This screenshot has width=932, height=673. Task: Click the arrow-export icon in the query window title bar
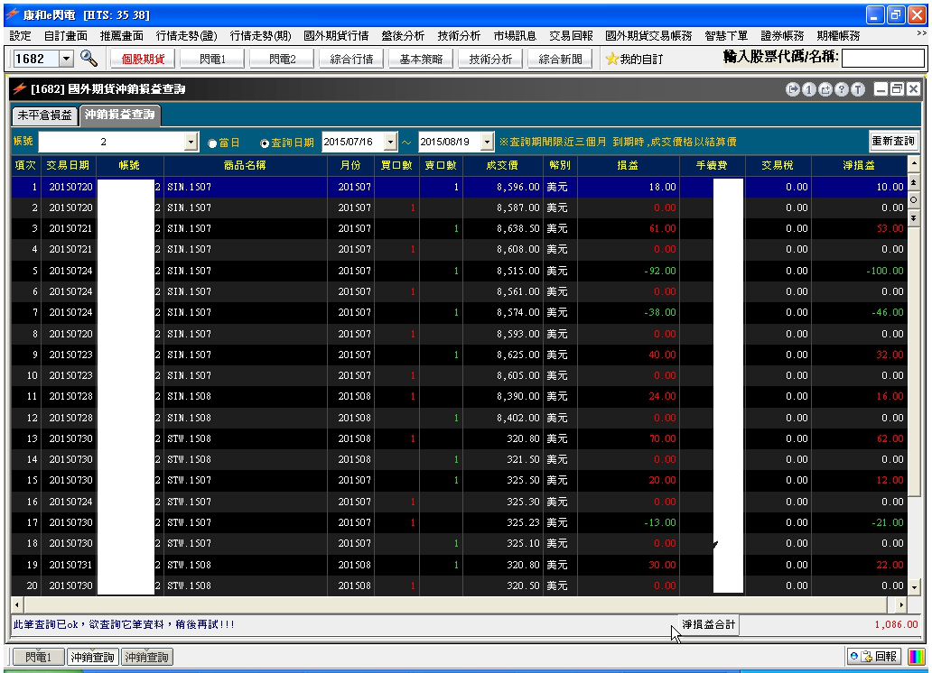[792, 89]
